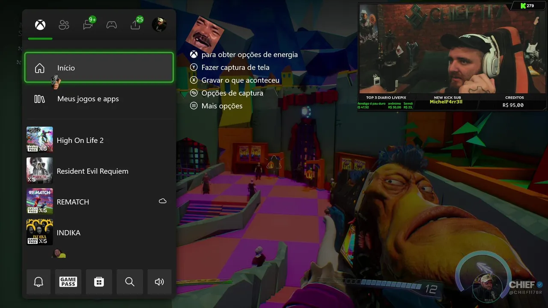Open the audio volume button

(159, 282)
